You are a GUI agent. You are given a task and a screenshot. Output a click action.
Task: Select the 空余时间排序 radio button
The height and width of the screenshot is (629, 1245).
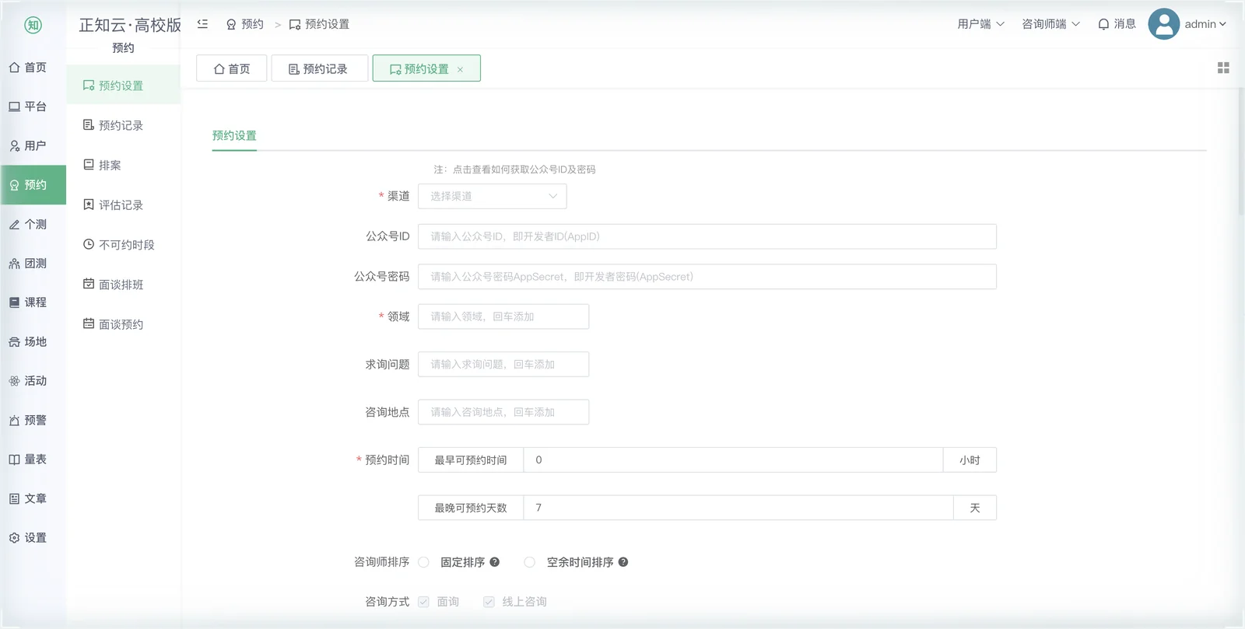(529, 562)
